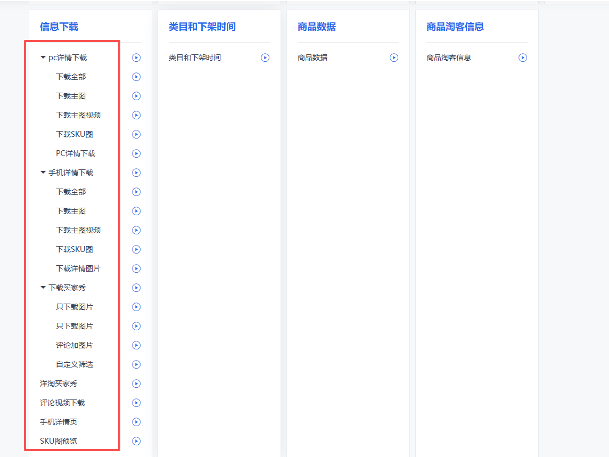Start 评论视频下载 using the play icon
This screenshot has width=609, height=457.
[x=136, y=403]
